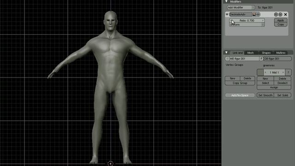Toggle DecimateAdv rendering icon
Image resolution: width=295 pixels, height=166 pixels.
(x=254, y=14)
